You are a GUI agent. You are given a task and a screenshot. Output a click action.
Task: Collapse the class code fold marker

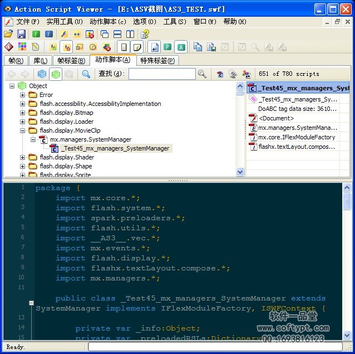(x=31, y=303)
